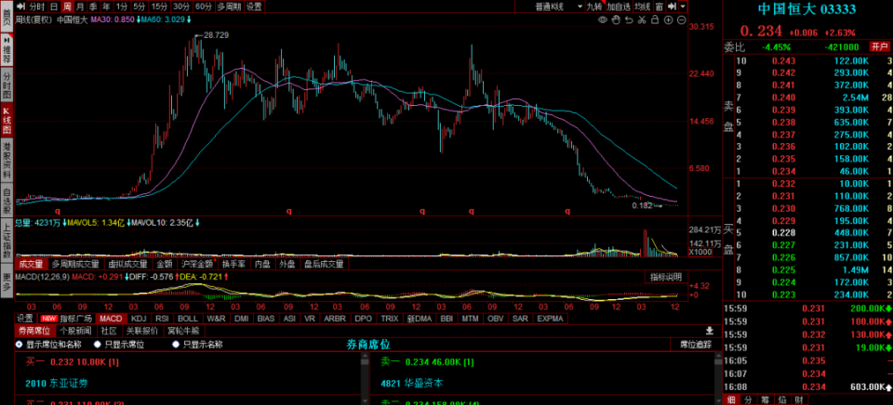Image resolution: width=893 pixels, height=405 pixels.
Task: Switch to 分 tab below trade list
Action: click(x=748, y=399)
